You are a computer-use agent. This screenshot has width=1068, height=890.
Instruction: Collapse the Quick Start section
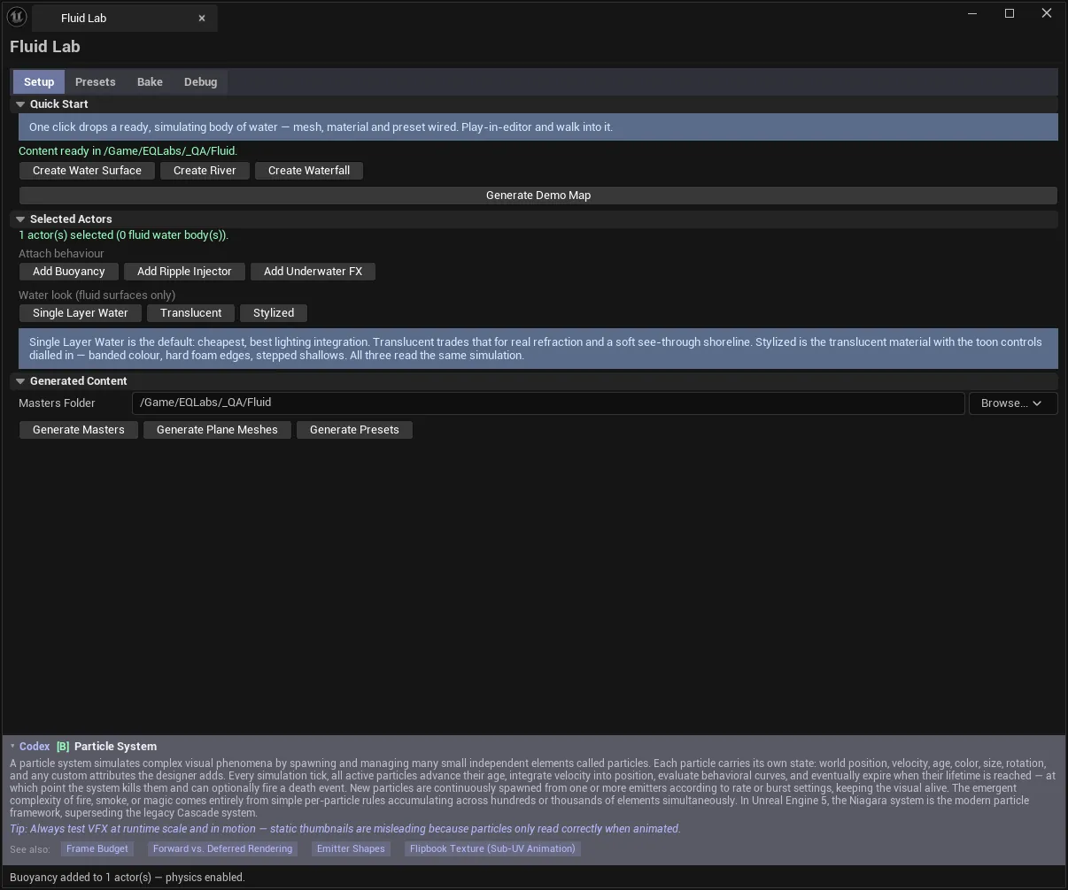20,104
